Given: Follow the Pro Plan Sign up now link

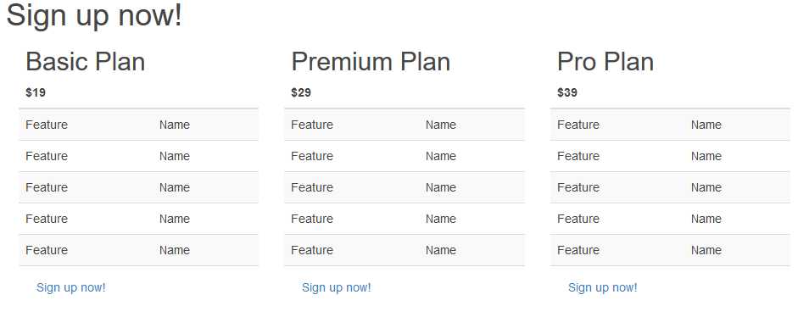Looking at the screenshot, I should [x=603, y=287].
